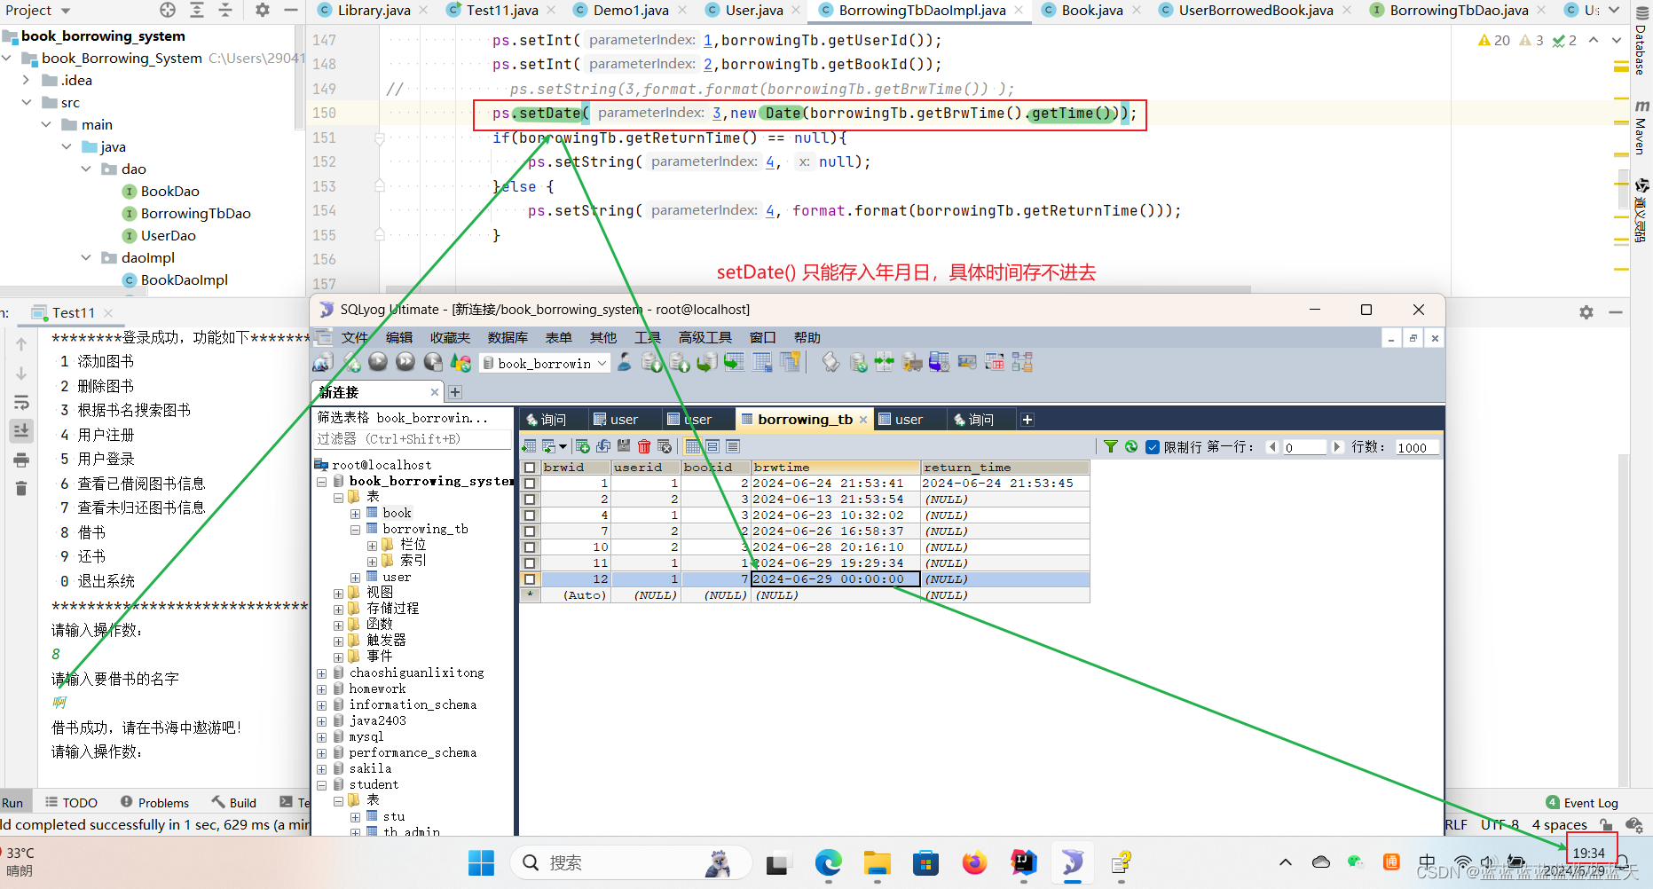Check the row checkbox for brwid 2
The image size is (1653, 889).
click(x=530, y=500)
